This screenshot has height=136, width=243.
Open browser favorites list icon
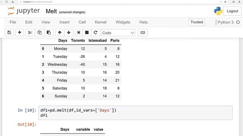click(234, 2)
